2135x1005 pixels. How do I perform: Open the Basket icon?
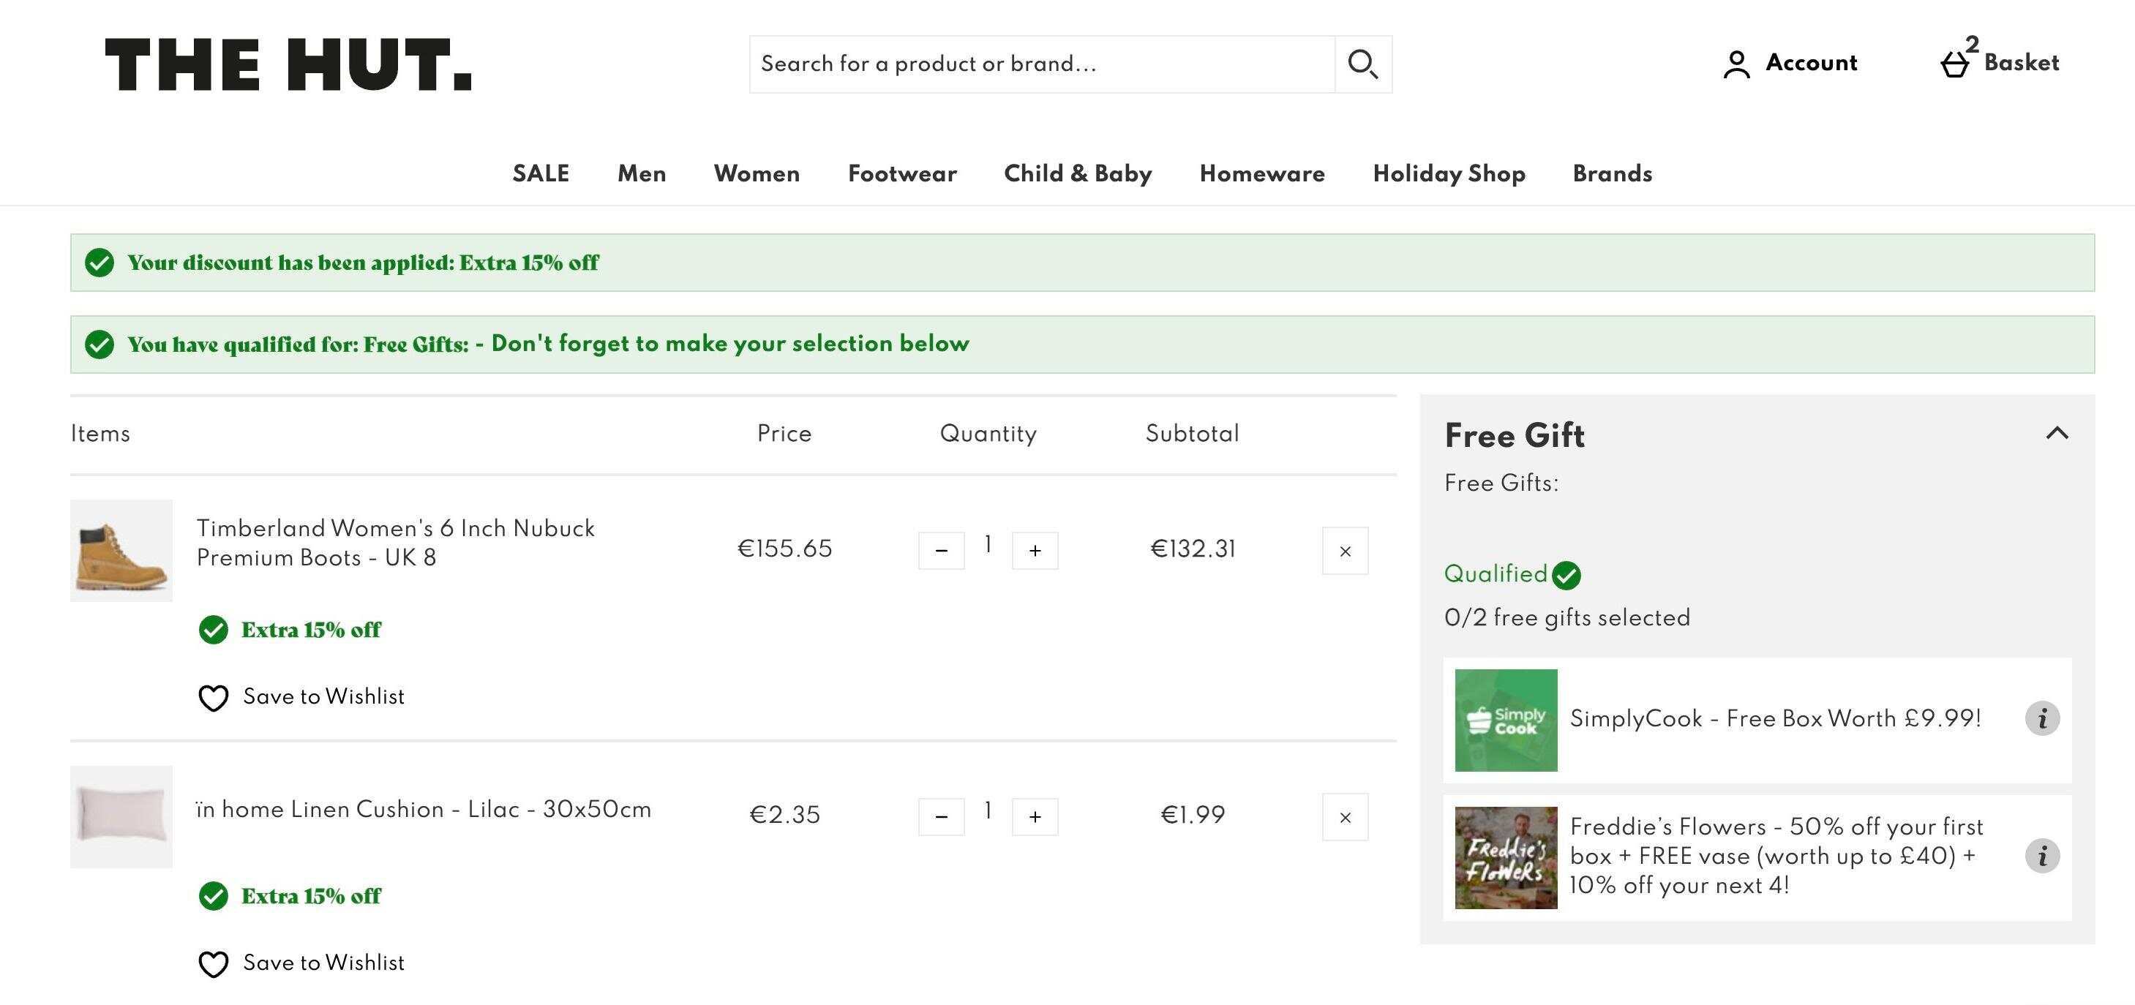(x=1954, y=64)
